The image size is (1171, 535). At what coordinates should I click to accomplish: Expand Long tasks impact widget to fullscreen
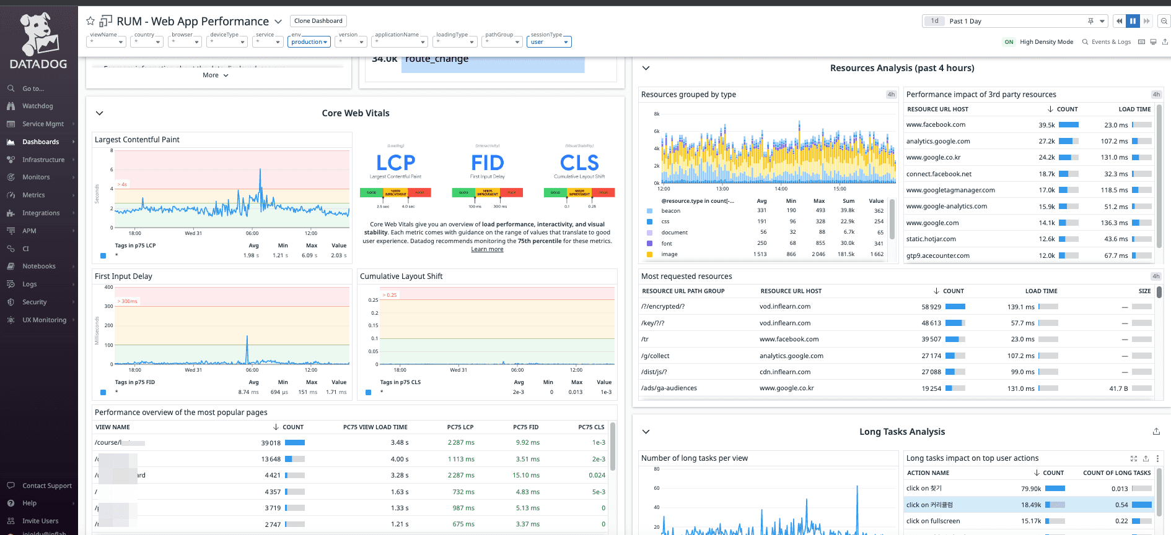[x=1134, y=458]
